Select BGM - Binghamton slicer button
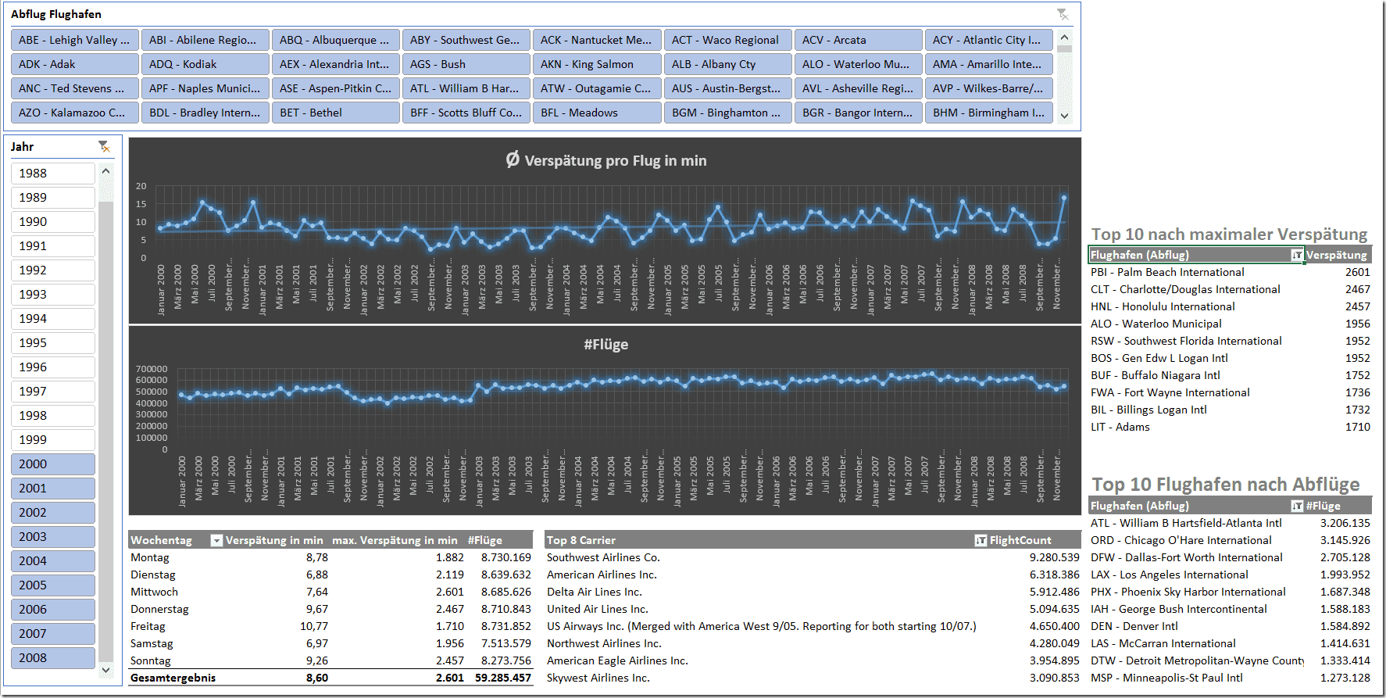1386x698 pixels. [x=727, y=113]
